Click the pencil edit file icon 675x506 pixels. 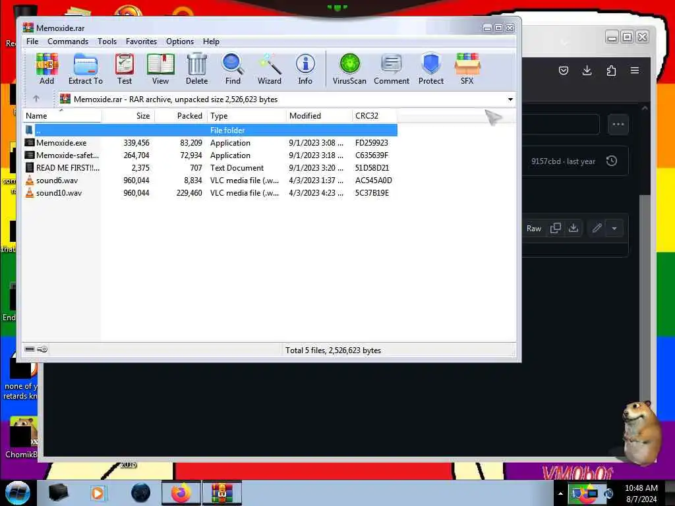click(x=597, y=228)
